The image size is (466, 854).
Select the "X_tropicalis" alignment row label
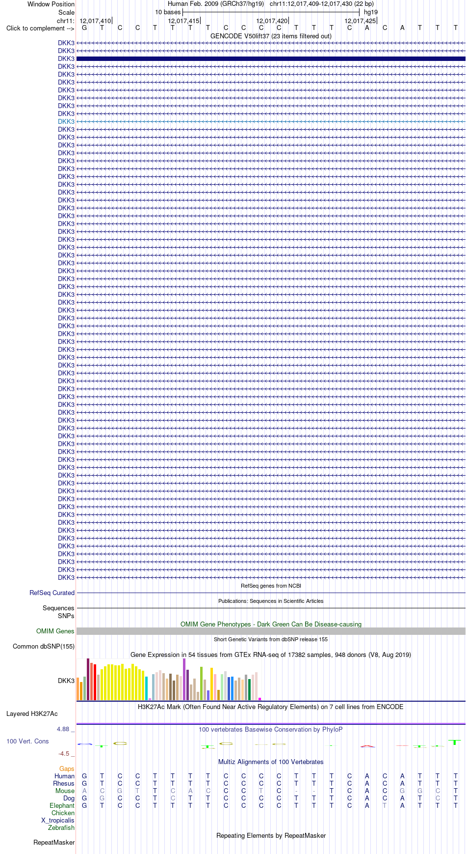coord(58,820)
